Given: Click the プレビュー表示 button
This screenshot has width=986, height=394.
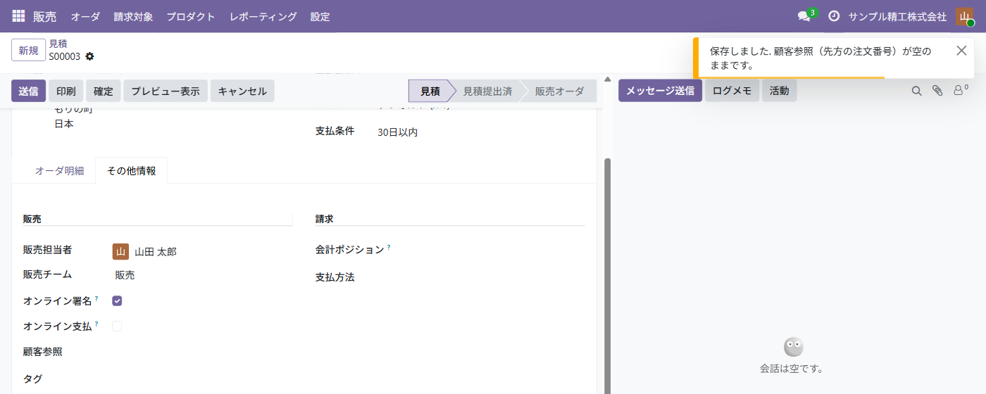Looking at the screenshot, I should [x=166, y=91].
